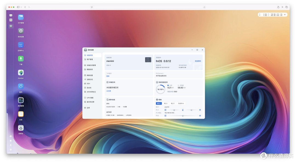Click the 去创建 create storage link

[109, 91]
